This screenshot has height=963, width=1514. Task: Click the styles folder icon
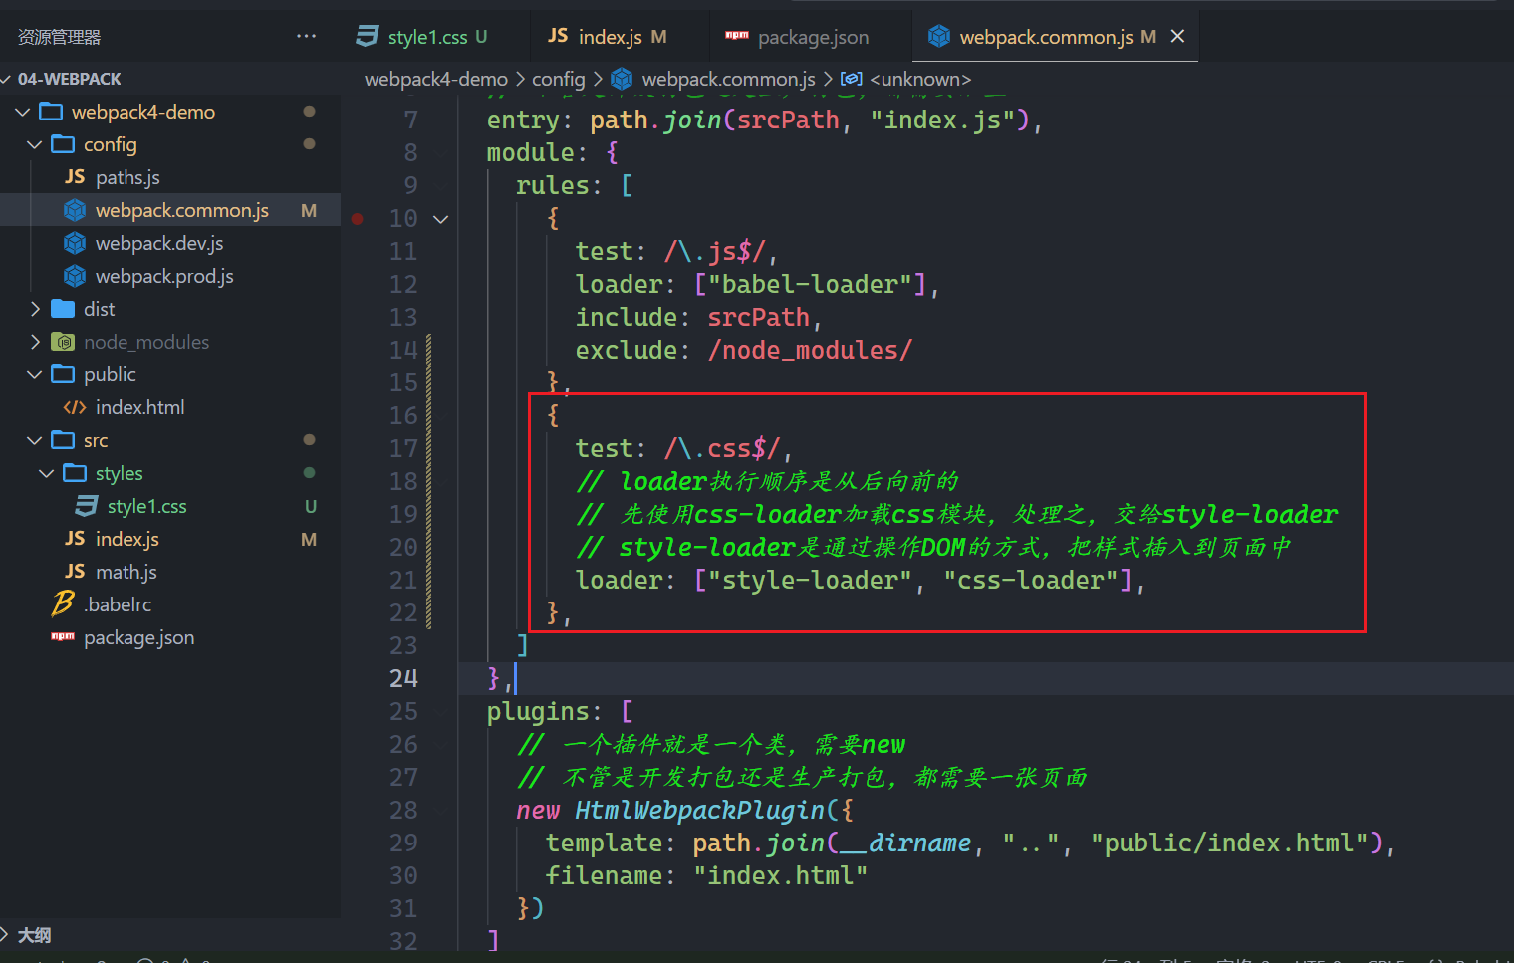click(75, 473)
